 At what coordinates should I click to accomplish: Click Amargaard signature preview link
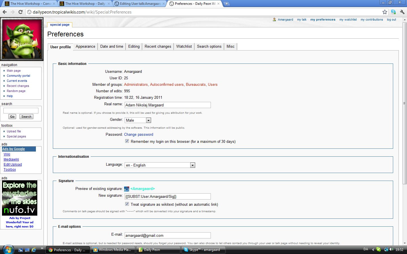click(142, 189)
